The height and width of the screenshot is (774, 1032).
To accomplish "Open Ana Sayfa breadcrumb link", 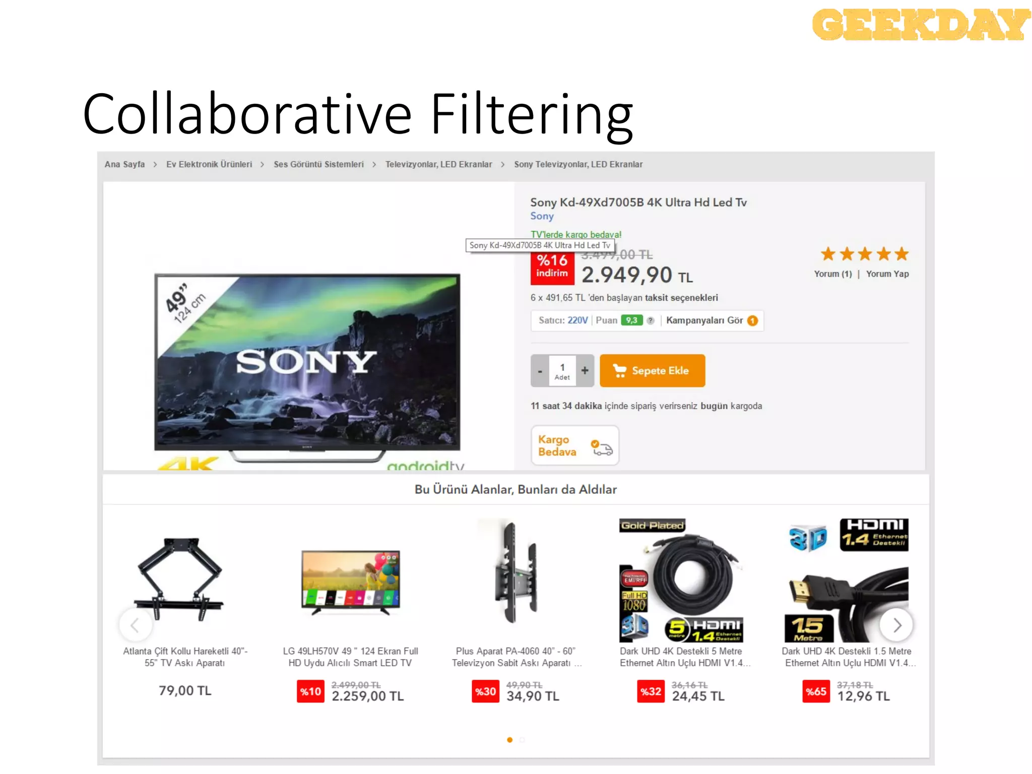I will [124, 164].
